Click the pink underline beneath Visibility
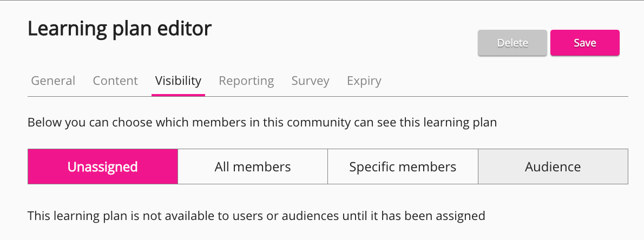 pos(178,95)
